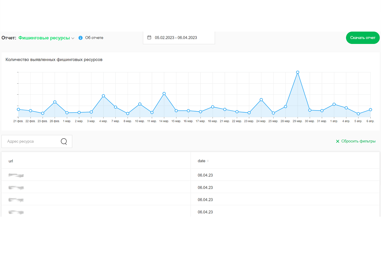Open the Об отчете link

(94, 38)
